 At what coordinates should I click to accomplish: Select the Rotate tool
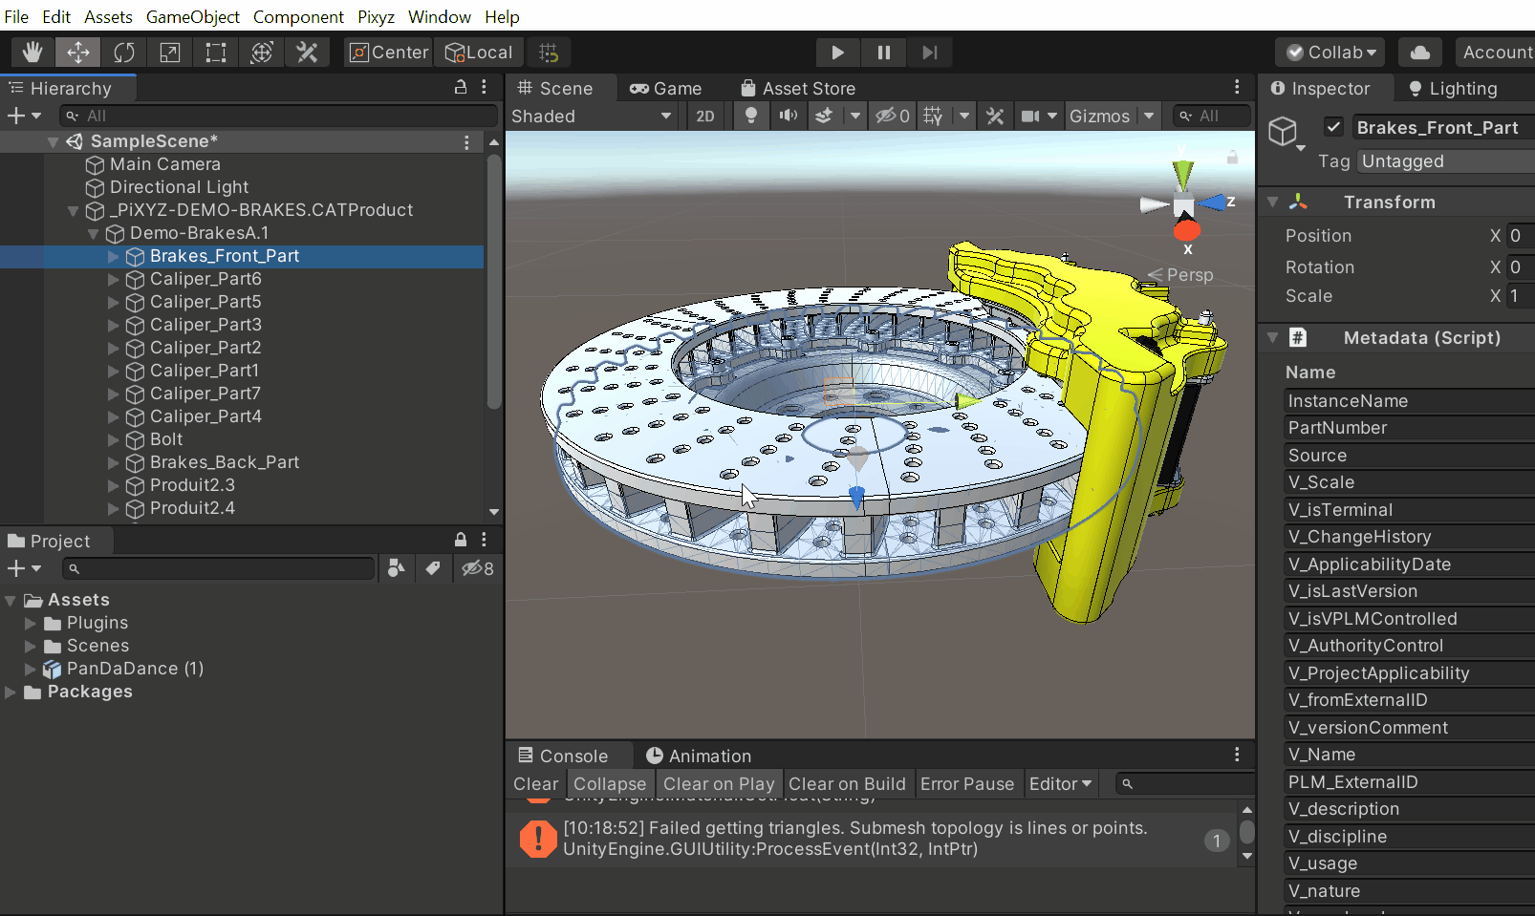(x=124, y=53)
